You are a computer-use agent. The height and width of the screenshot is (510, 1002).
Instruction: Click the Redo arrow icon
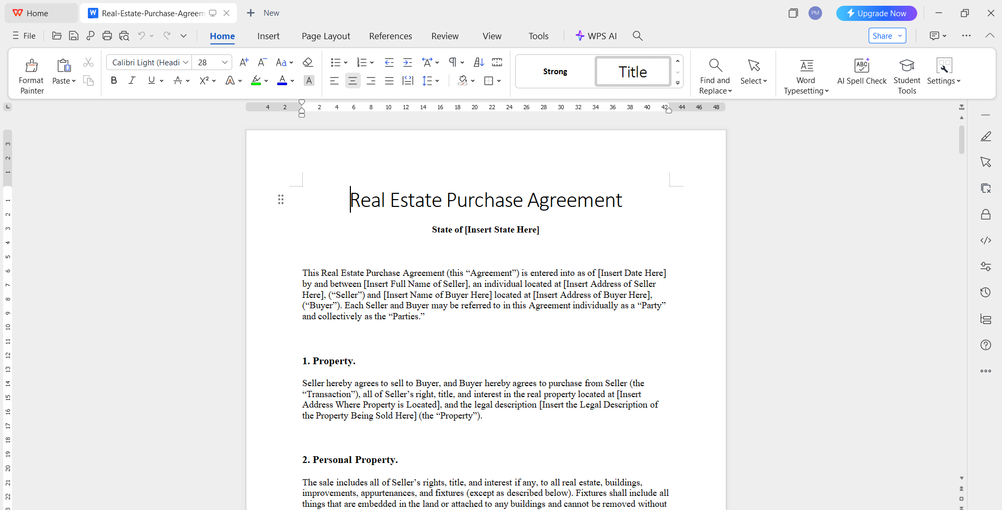pos(167,36)
